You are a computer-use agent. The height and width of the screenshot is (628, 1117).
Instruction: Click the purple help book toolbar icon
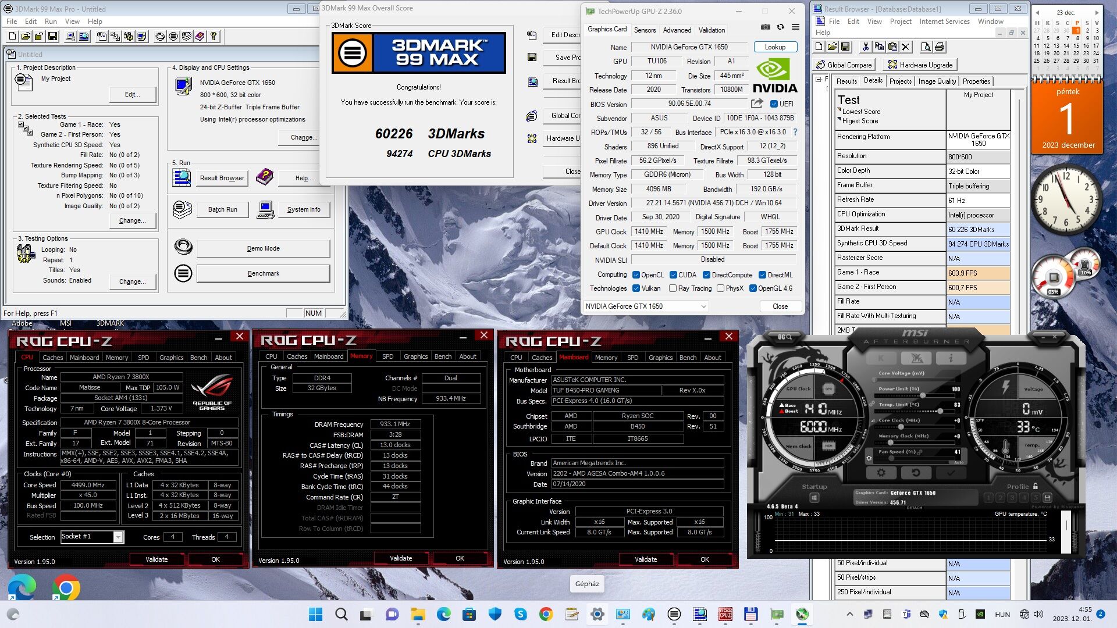pos(200,36)
